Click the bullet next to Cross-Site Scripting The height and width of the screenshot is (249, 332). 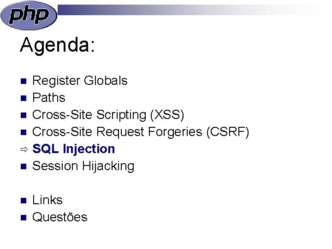pyautogui.click(x=24, y=115)
